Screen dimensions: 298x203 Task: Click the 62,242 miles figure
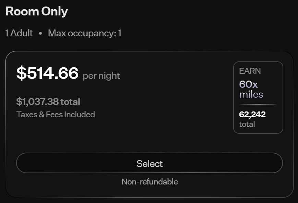point(252,115)
